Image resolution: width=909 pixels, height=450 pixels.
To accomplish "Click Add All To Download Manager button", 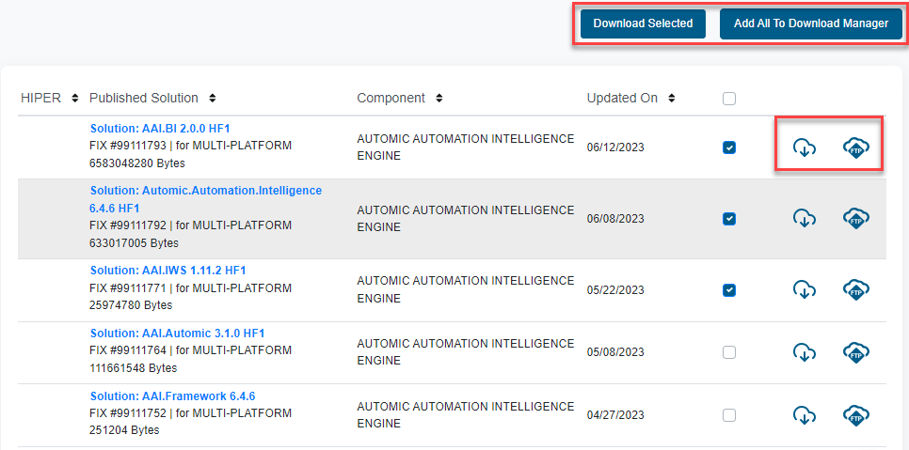I will (x=810, y=23).
